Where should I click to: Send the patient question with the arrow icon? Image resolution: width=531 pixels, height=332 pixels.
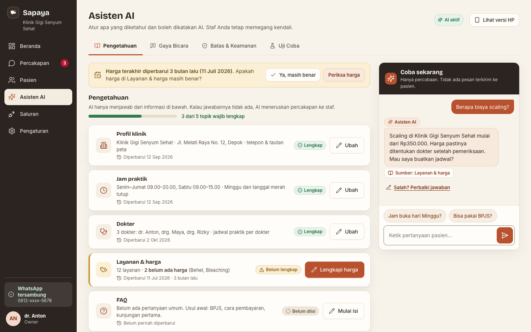tap(505, 235)
